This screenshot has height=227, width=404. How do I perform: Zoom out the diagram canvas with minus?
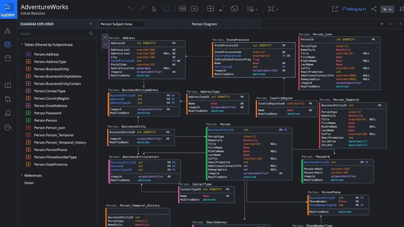(x=105, y=45)
